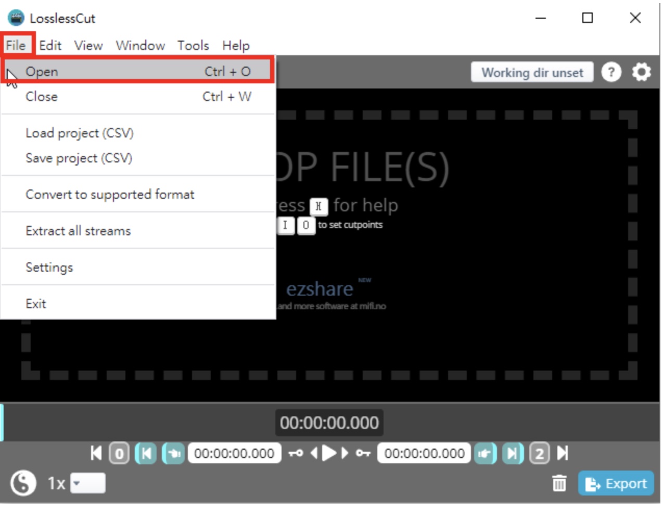Set cut start with left-pointing hand
663x508 pixels.
[x=173, y=453]
